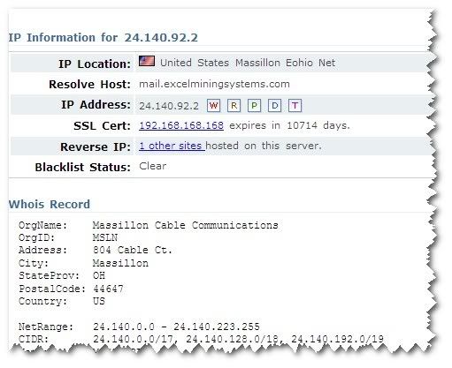Click the T traceroute icon

(x=295, y=106)
